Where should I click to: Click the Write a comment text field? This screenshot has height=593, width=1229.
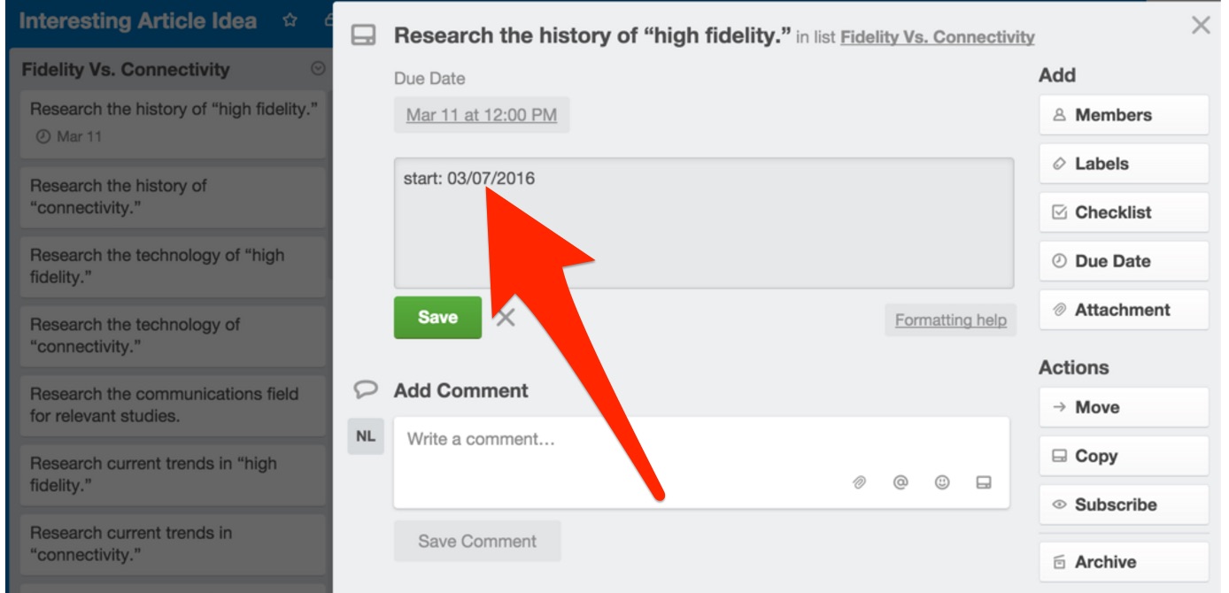click(x=620, y=440)
